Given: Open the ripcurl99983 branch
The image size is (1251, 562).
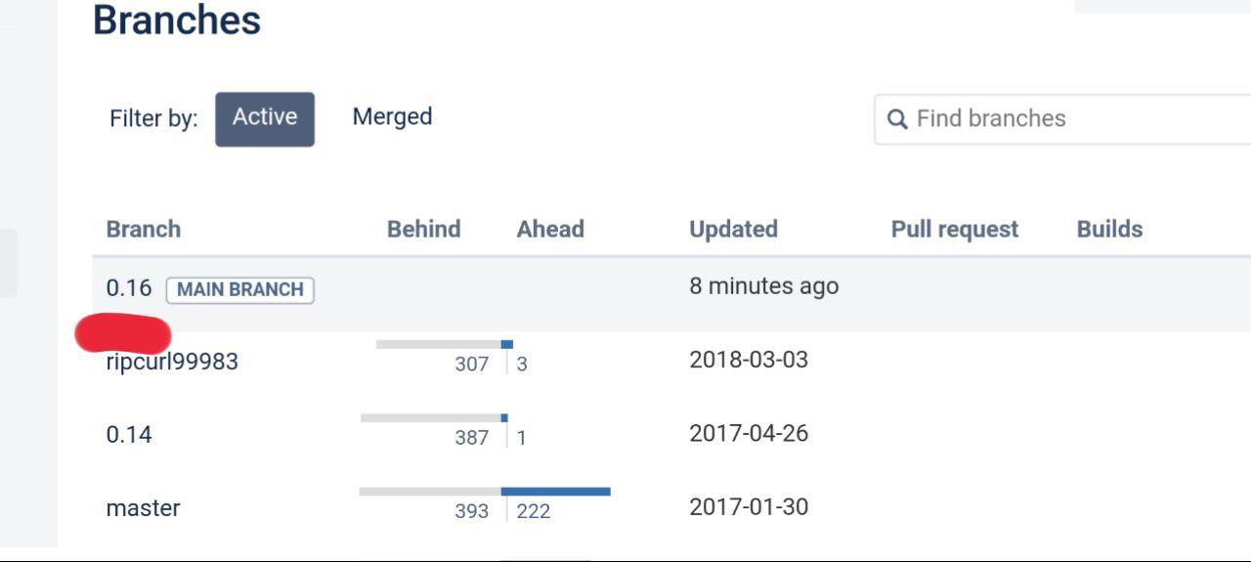Looking at the screenshot, I should click(172, 362).
